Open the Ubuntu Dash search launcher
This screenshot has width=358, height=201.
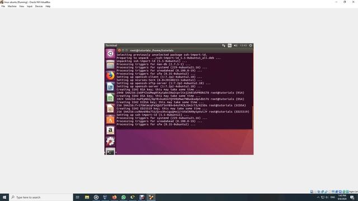tap(110, 54)
